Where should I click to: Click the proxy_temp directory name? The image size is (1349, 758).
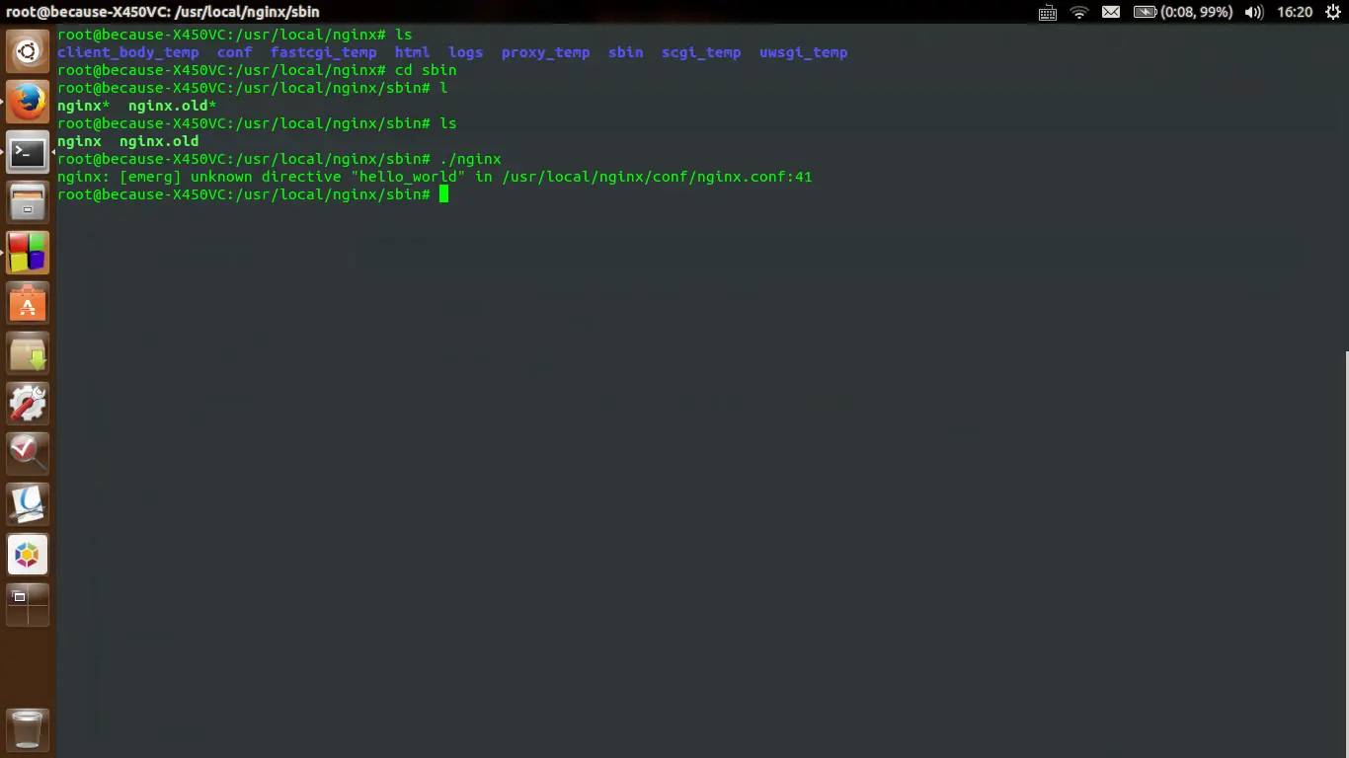[x=546, y=52]
